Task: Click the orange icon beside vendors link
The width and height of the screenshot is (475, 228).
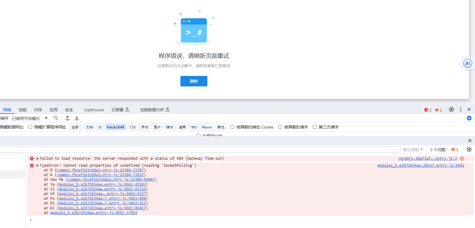Action: 462,159
